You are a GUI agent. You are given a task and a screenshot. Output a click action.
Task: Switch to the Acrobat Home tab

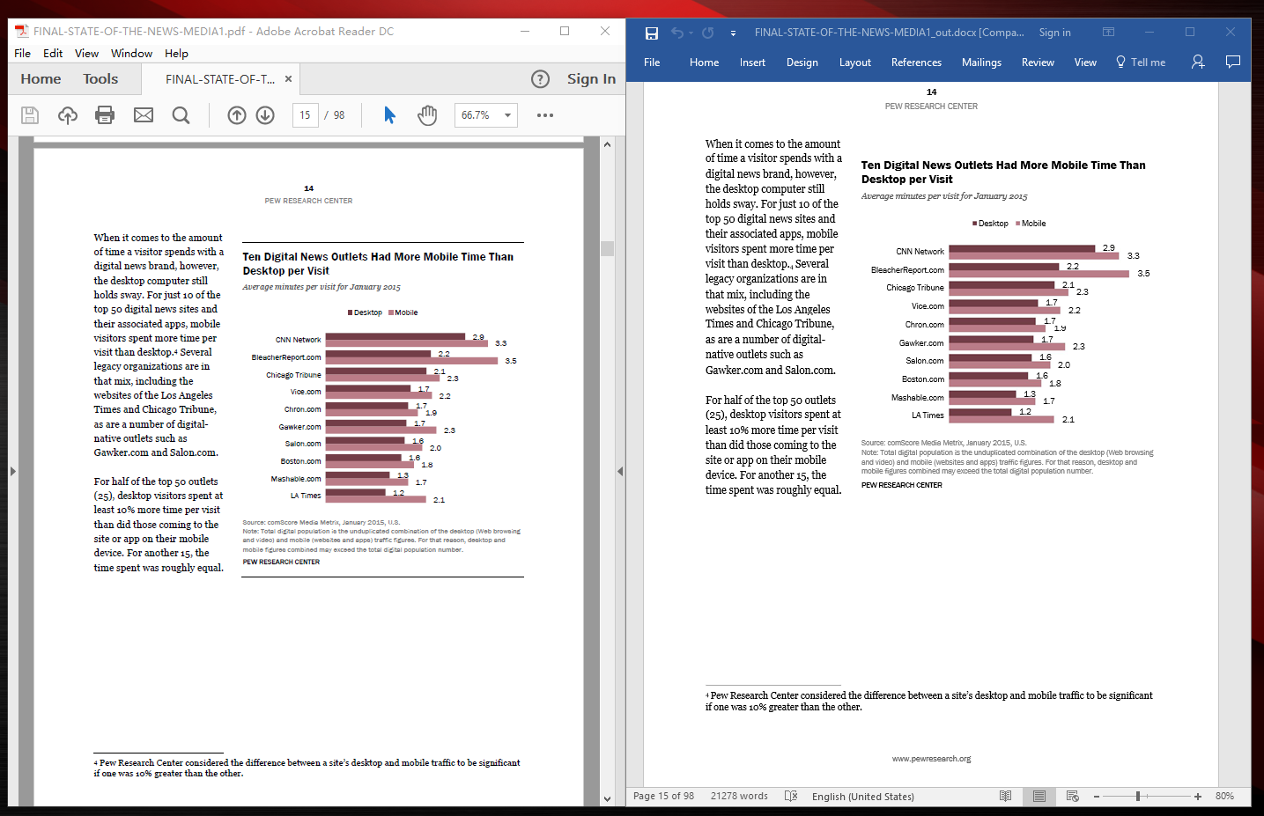[x=41, y=79]
